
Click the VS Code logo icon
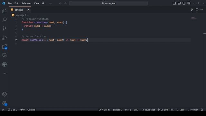point(3,3)
